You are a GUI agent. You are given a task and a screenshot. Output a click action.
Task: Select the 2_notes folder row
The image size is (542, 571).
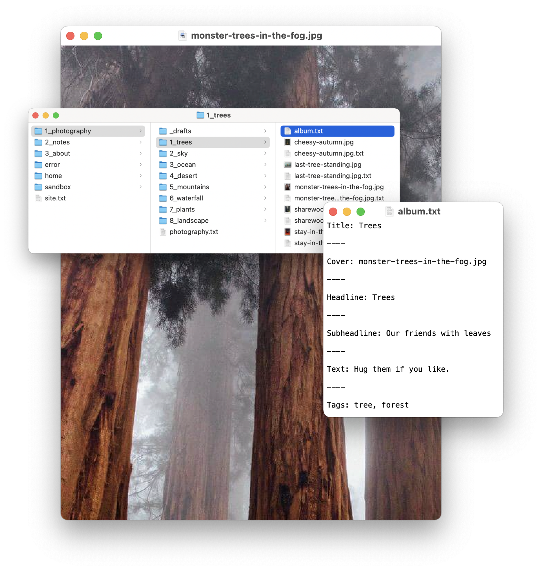click(88, 142)
